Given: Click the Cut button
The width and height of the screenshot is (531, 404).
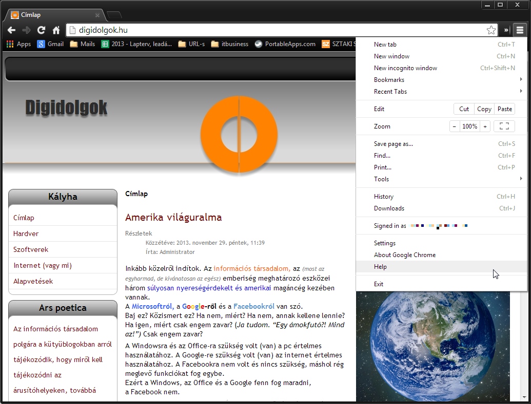Looking at the screenshot, I should pos(464,109).
